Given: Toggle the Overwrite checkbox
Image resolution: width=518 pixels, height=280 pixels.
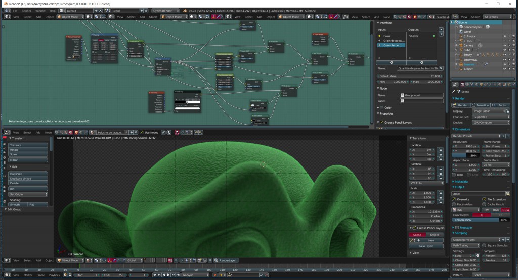Looking at the screenshot, I should (454, 199).
